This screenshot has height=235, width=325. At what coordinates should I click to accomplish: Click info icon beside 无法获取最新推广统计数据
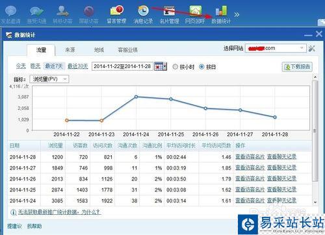tap(13, 212)
